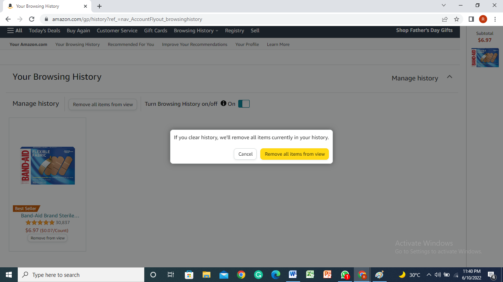
Task: Open Your Browsing History in the sub-navigation
Action: [x=77, y=44]
